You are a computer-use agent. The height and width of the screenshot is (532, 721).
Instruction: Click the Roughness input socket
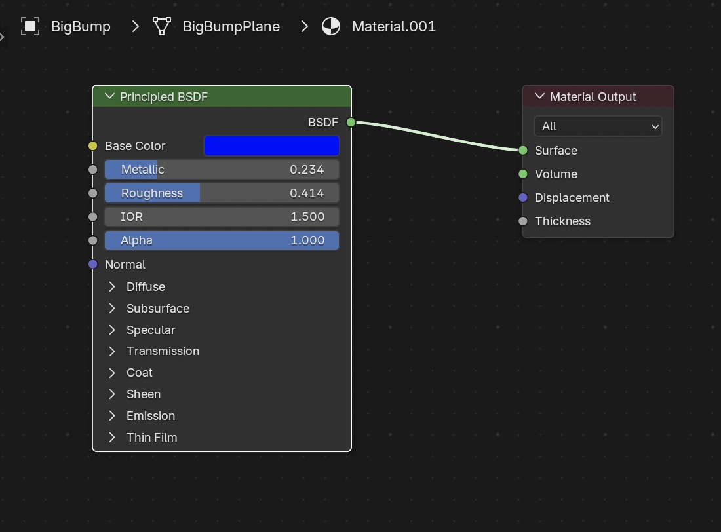pos(93,193)
